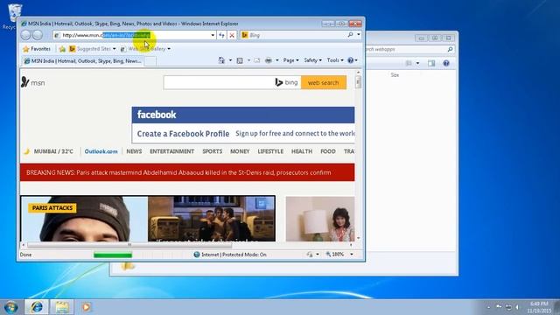Click the Size column header in Explorer
560x315 pixels.
(x=395, y=75)
